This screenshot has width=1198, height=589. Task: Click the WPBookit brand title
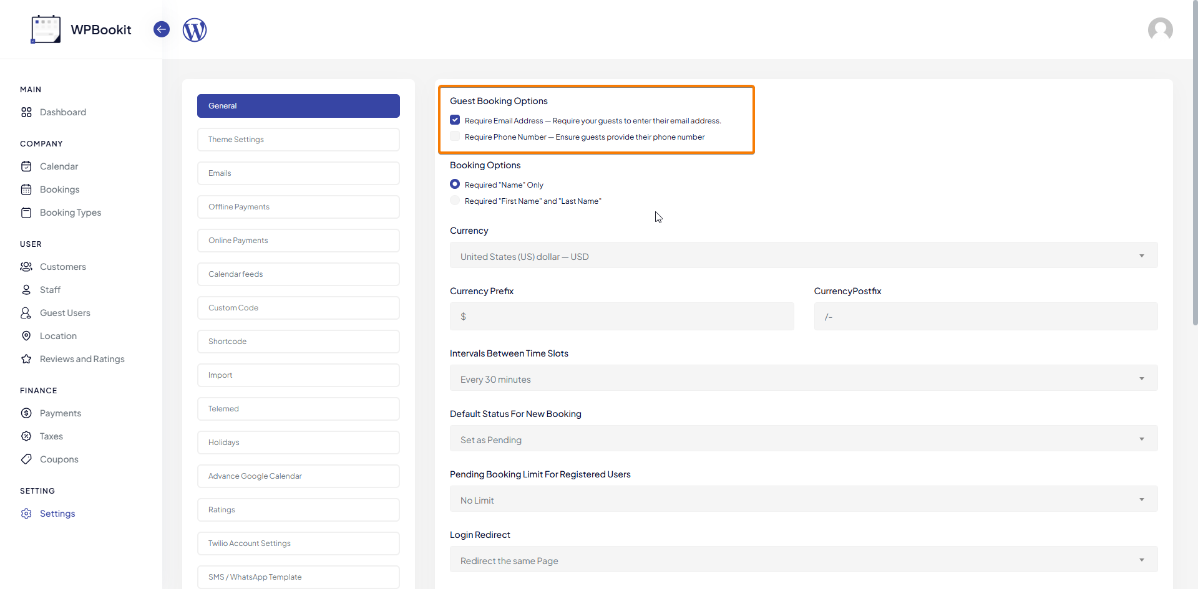pyautogui.click(x=101, y=30)
